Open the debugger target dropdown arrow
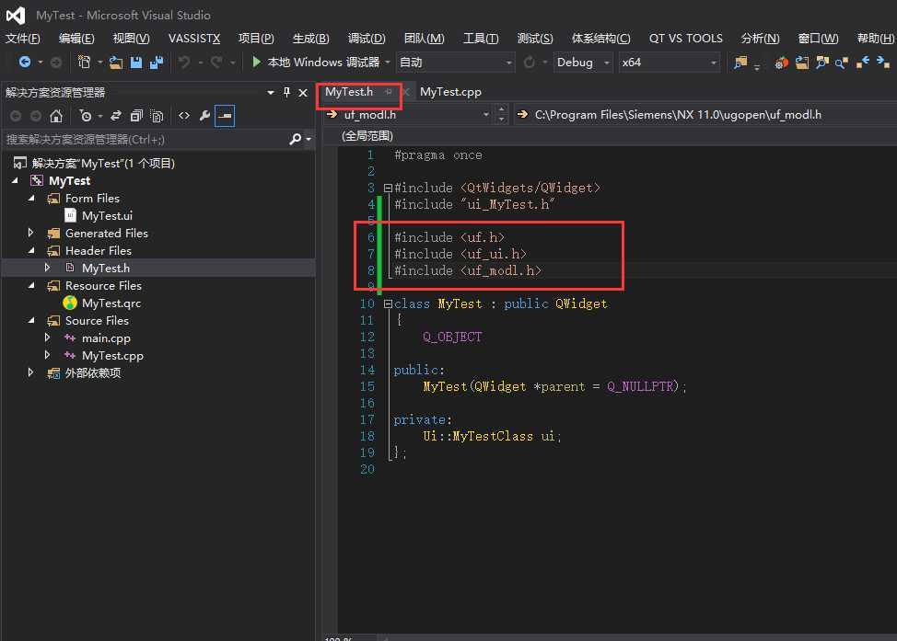Image resolution: width=897 pixels, height=641 pixels. [x=388, y=63]
